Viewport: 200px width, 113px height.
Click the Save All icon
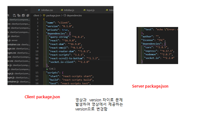(x=23, y=15)
